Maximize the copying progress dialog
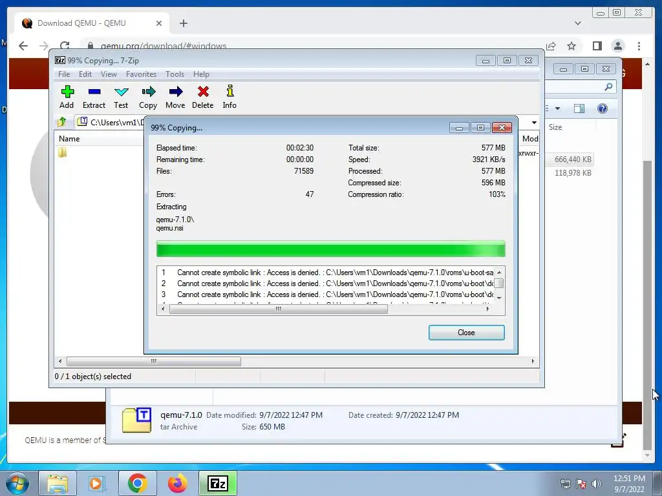662x496 pixels. 480,128
